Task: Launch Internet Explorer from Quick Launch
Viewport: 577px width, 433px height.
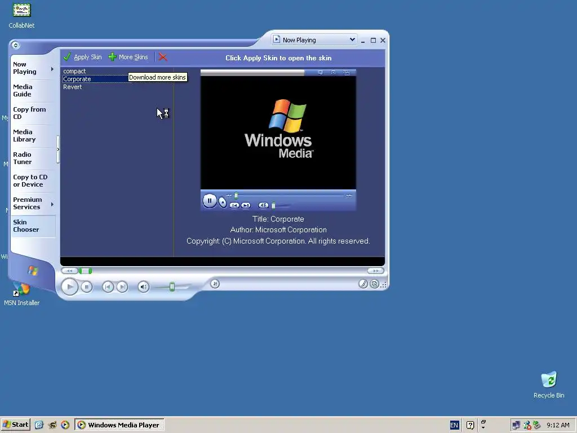Action: tap(39, 425)
